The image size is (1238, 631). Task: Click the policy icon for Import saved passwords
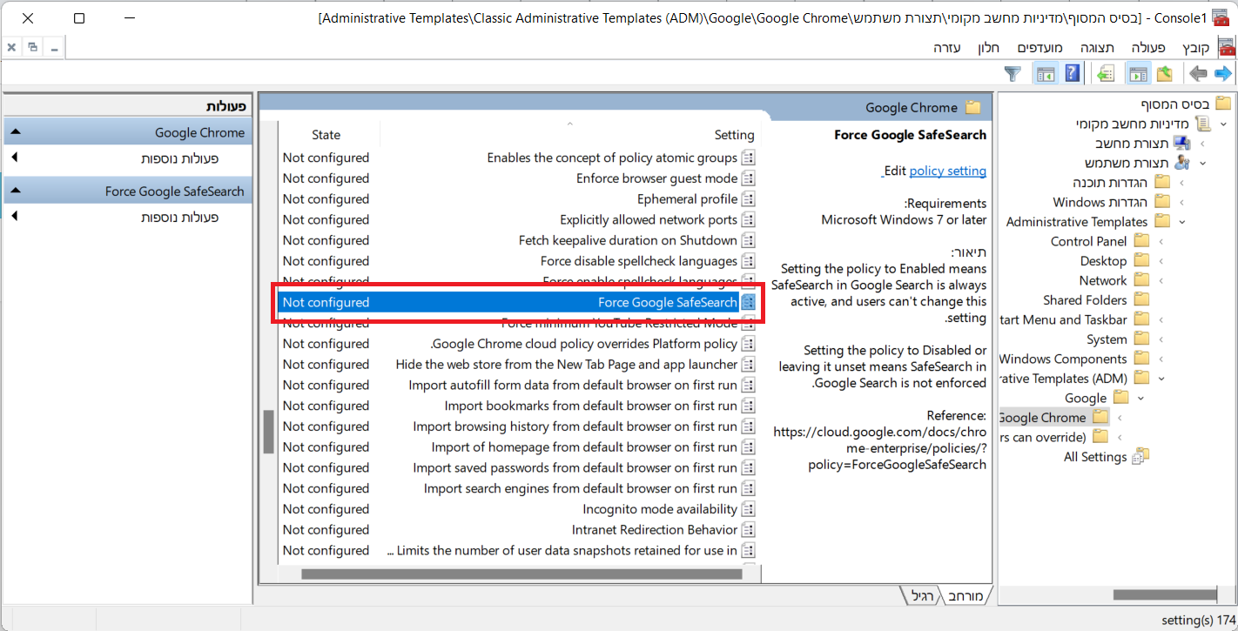tap(748, 467)
